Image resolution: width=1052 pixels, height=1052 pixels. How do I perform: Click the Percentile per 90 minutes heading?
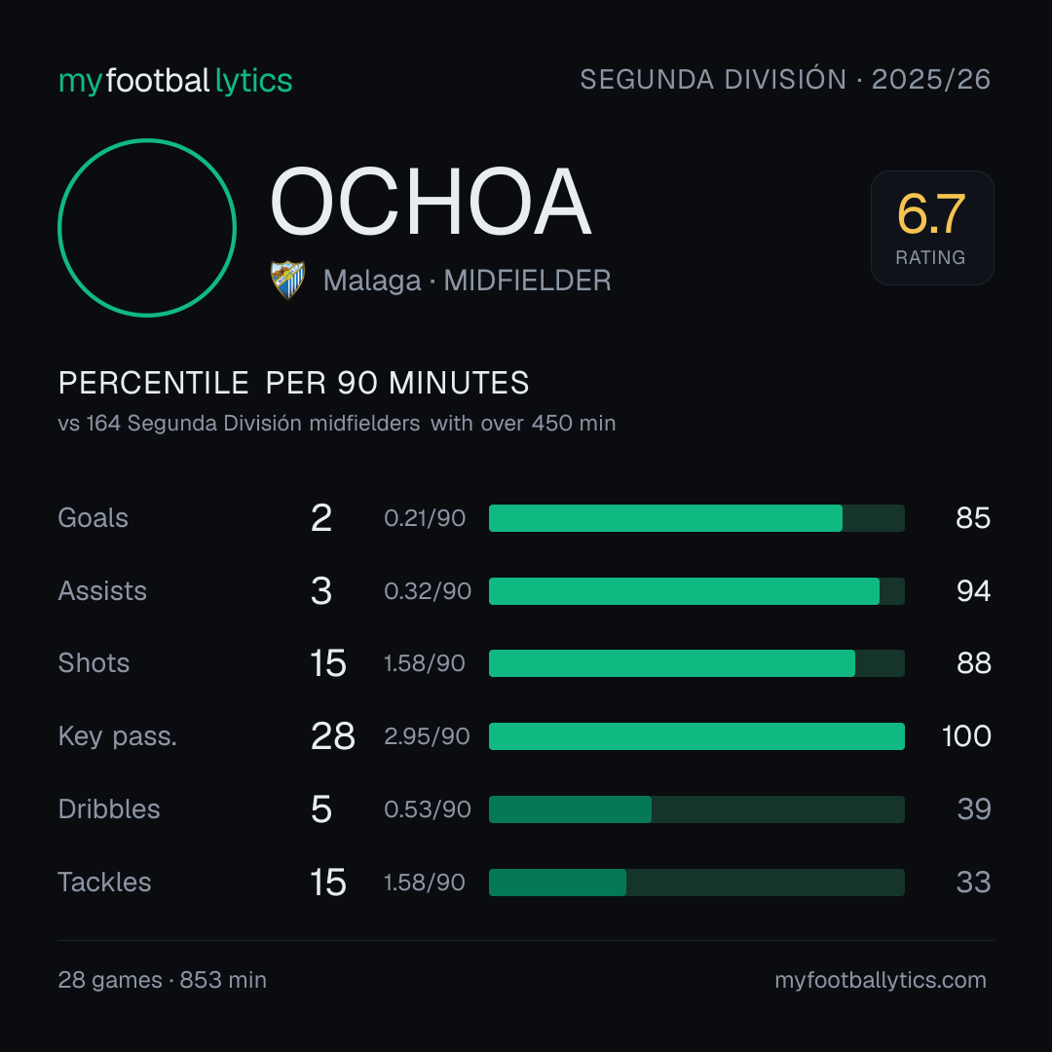point(293,383)
